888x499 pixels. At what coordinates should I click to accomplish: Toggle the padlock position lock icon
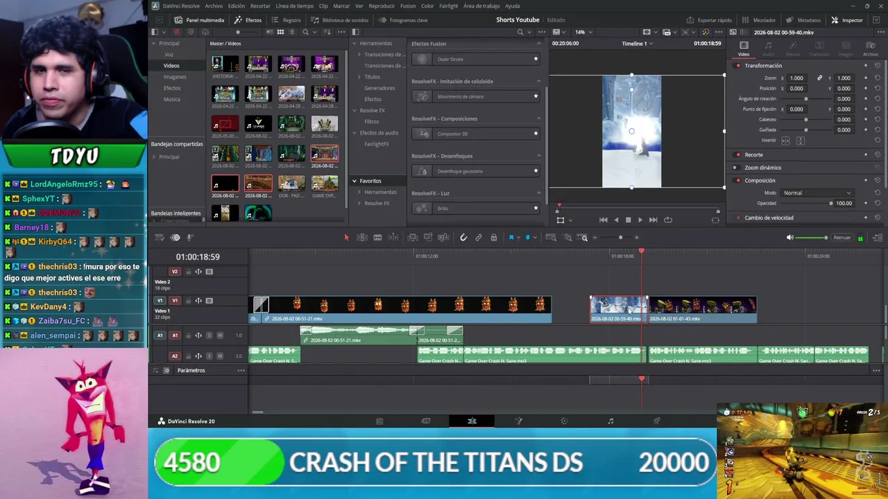tap(494, 238)
